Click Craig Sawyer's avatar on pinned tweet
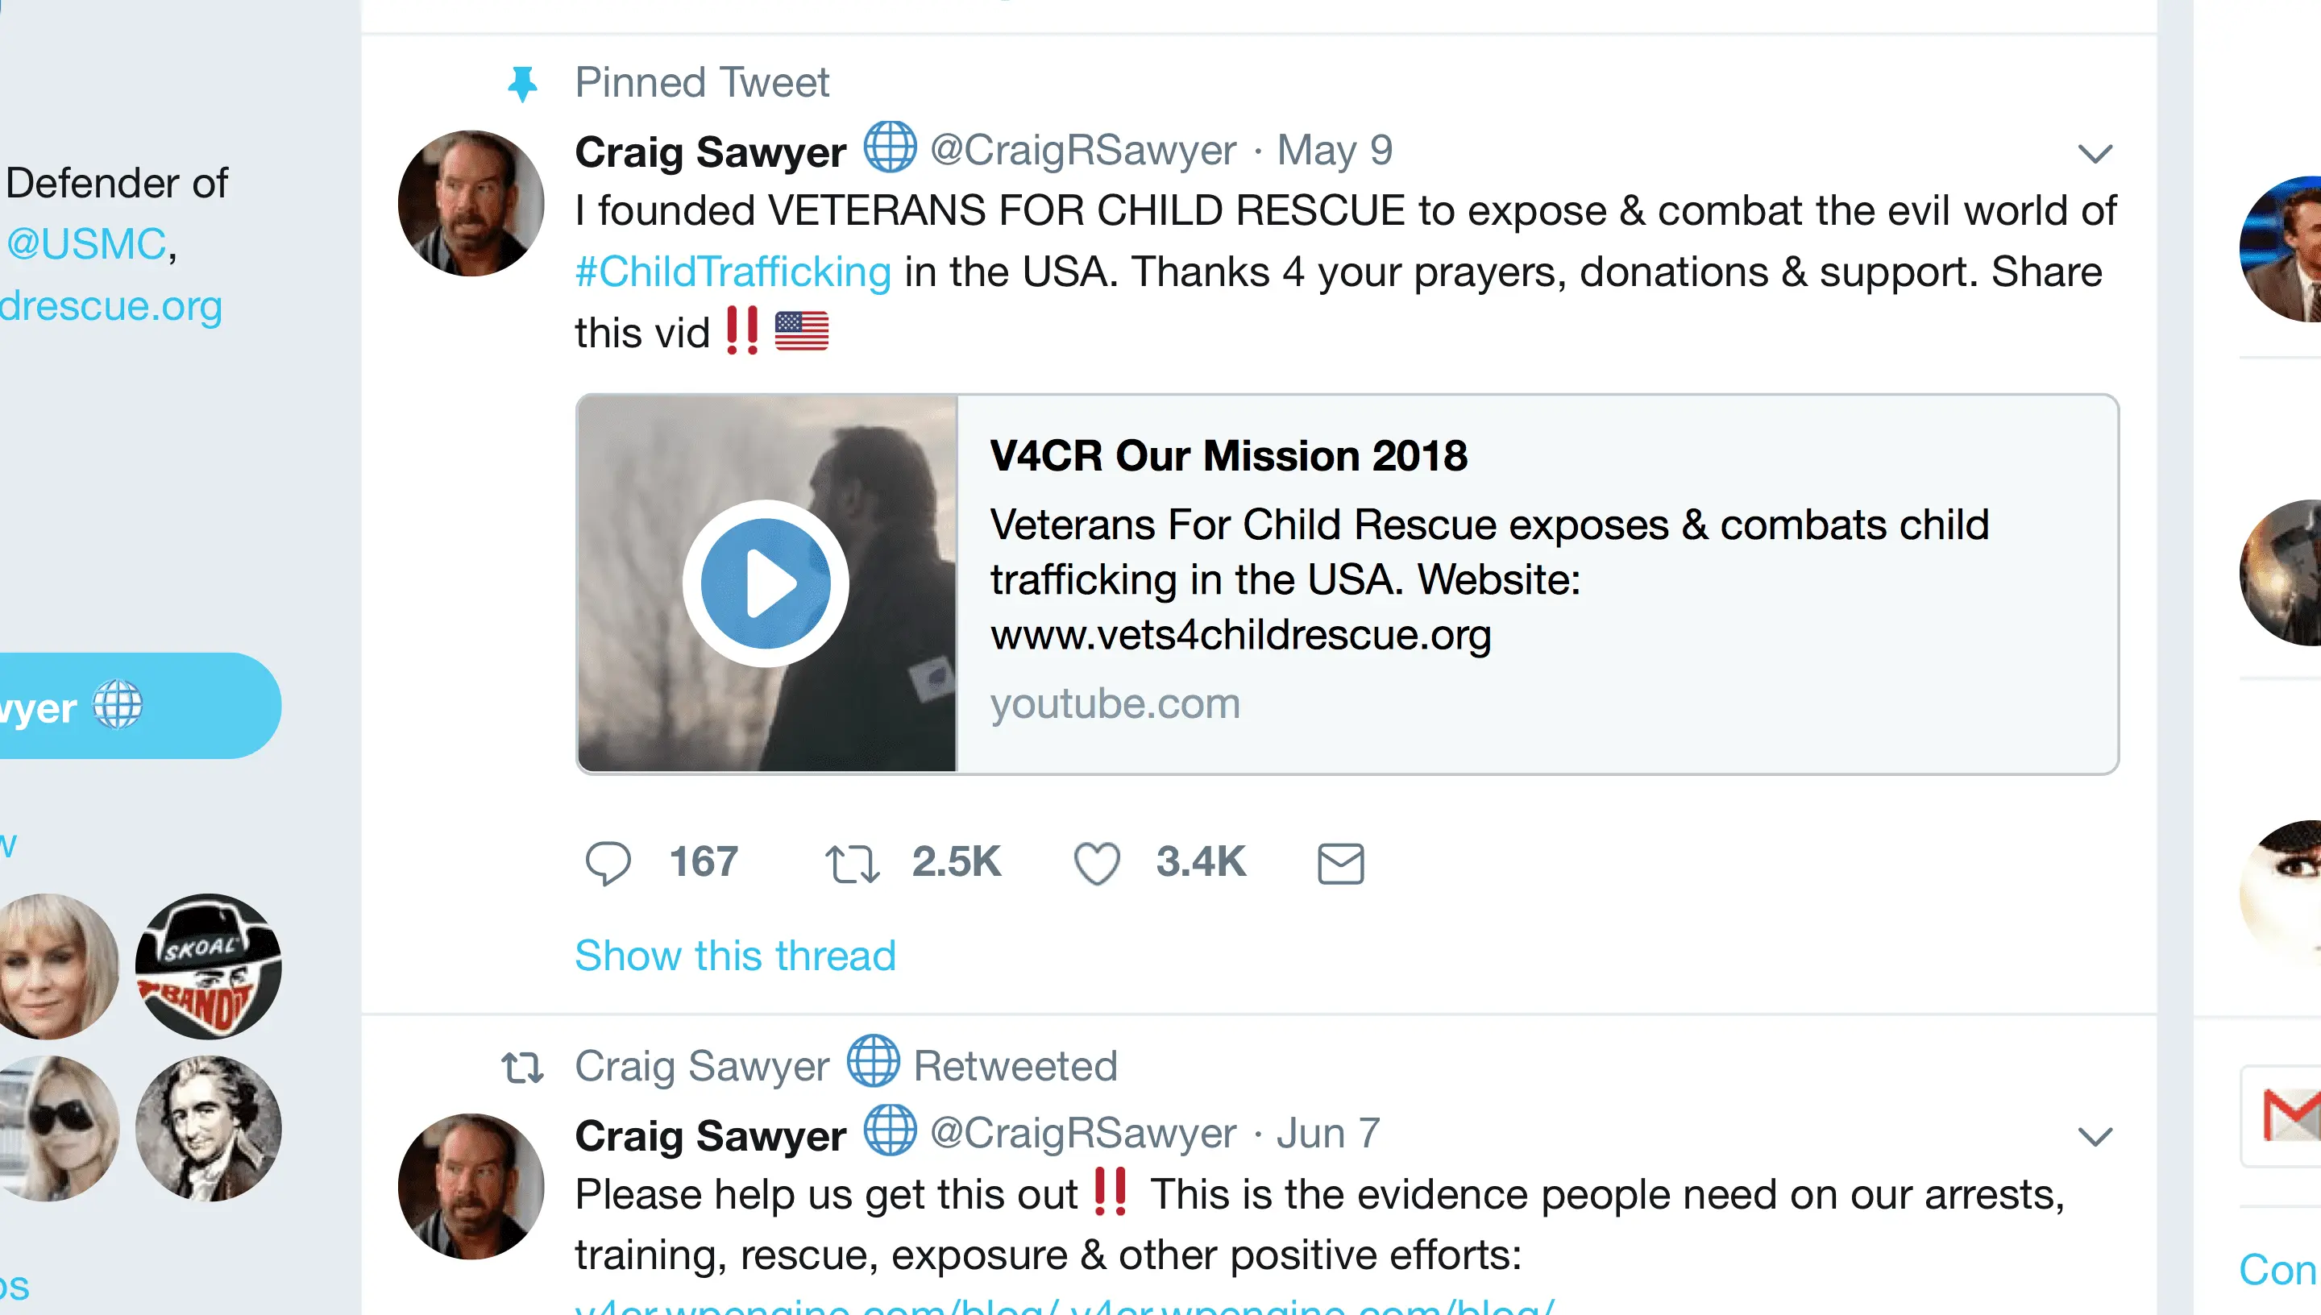The width and height of the screenshot is (2321, 1315). (x=471, y=203)
